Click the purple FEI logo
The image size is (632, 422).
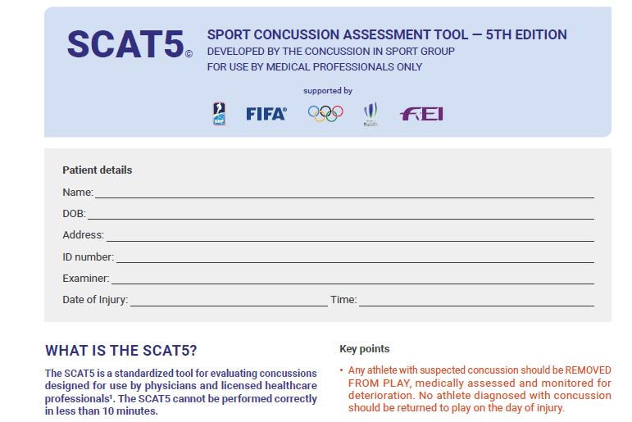point(421,114)
